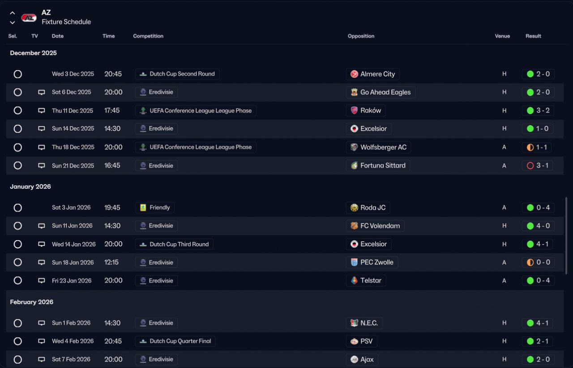
Task: Click the Raków club badge
Action: pyautogui.click(x=354, y=110)
